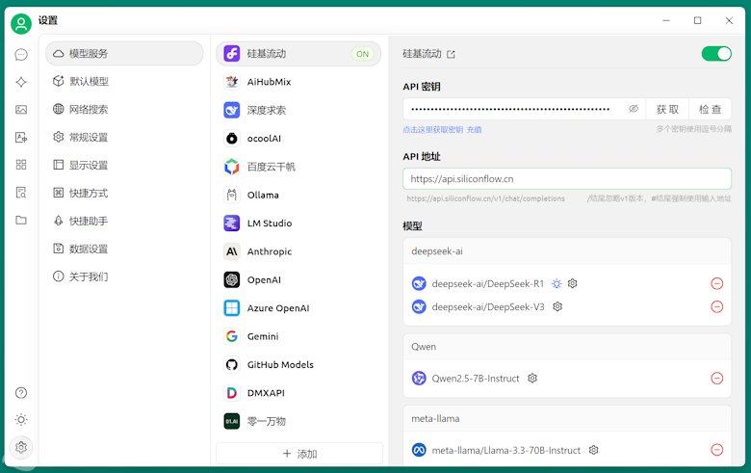This screenshot has width=751, height=473.
Task: Select the ocoolAI provider
Action: [298, 139]
